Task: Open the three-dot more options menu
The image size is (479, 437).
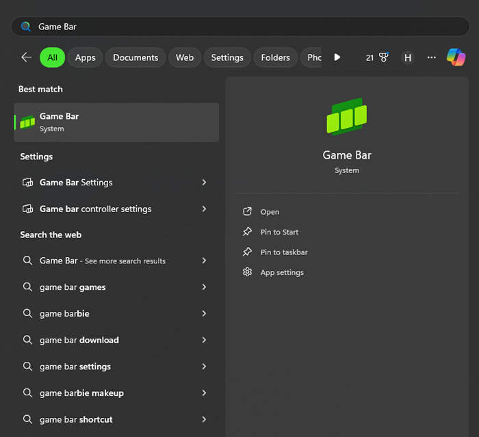Action: (x=431, y=57)
